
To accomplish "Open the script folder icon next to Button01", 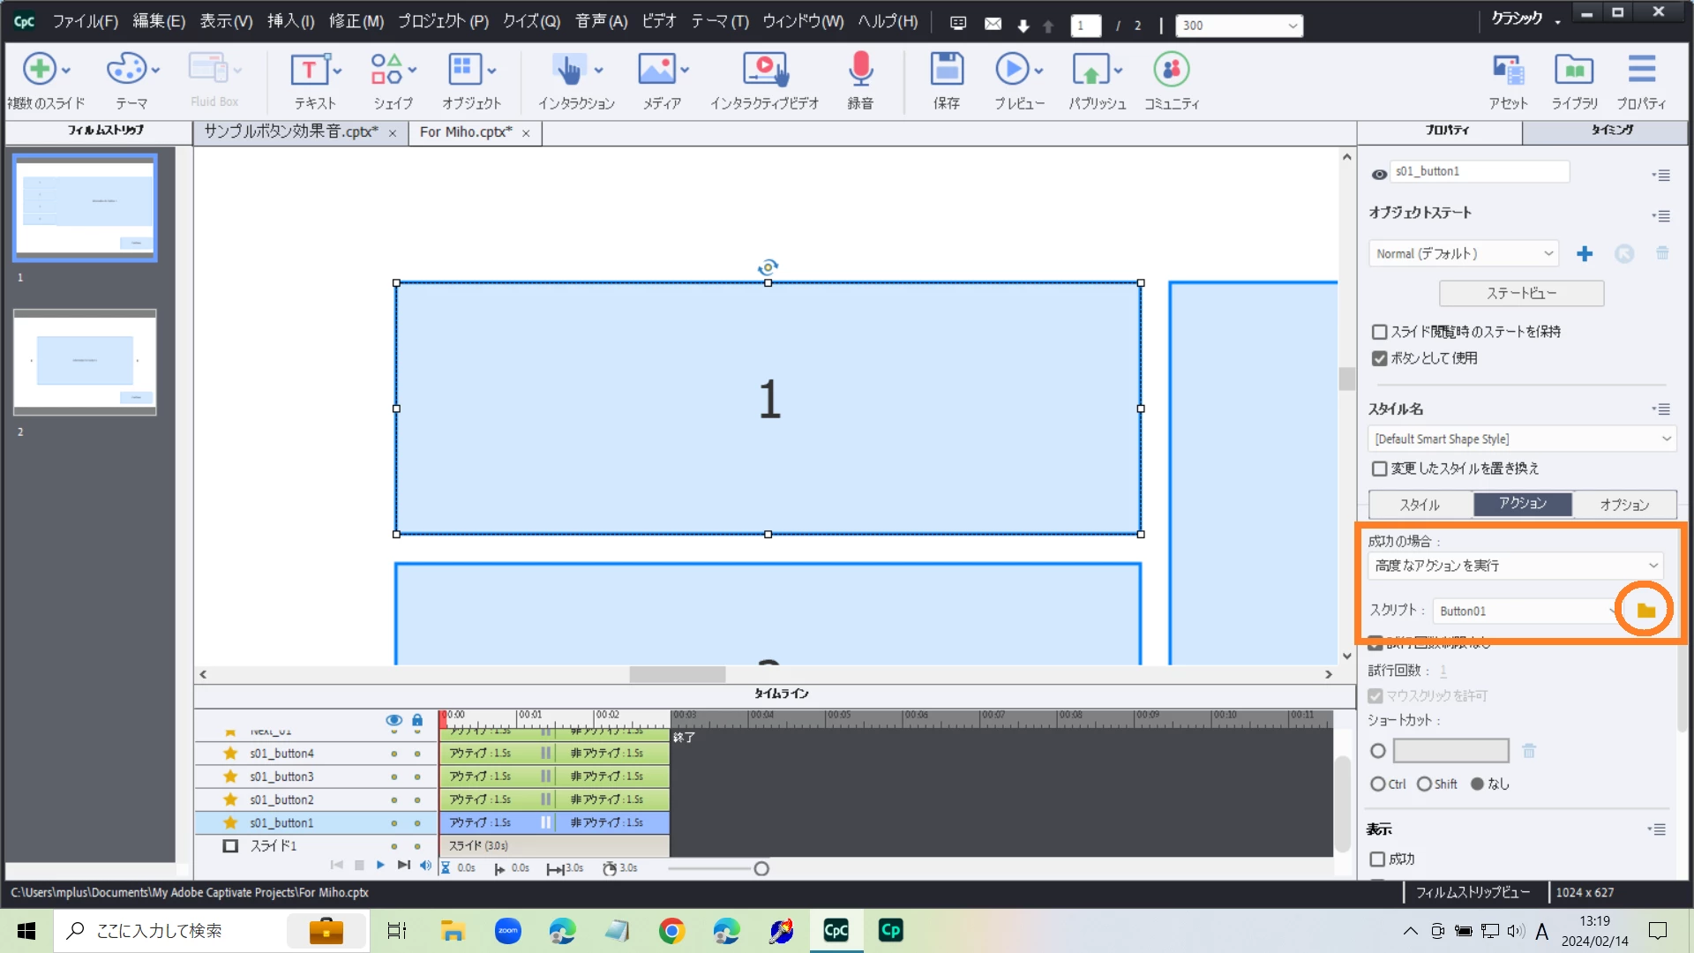I will tap(1645, 611).
